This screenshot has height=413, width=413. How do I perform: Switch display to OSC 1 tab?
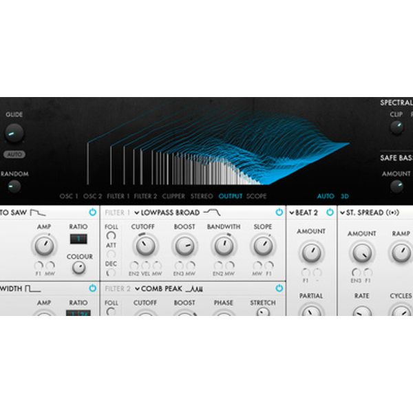click(69, 196)
